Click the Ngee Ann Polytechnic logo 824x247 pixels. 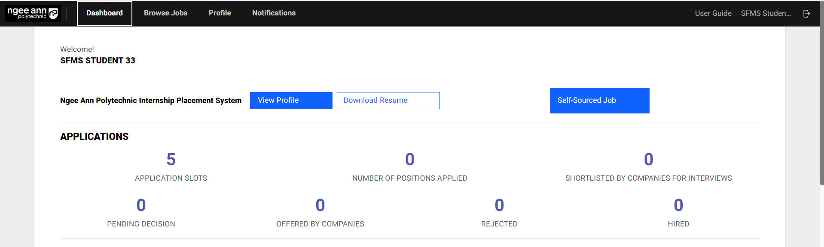click(x=33, y=13)
